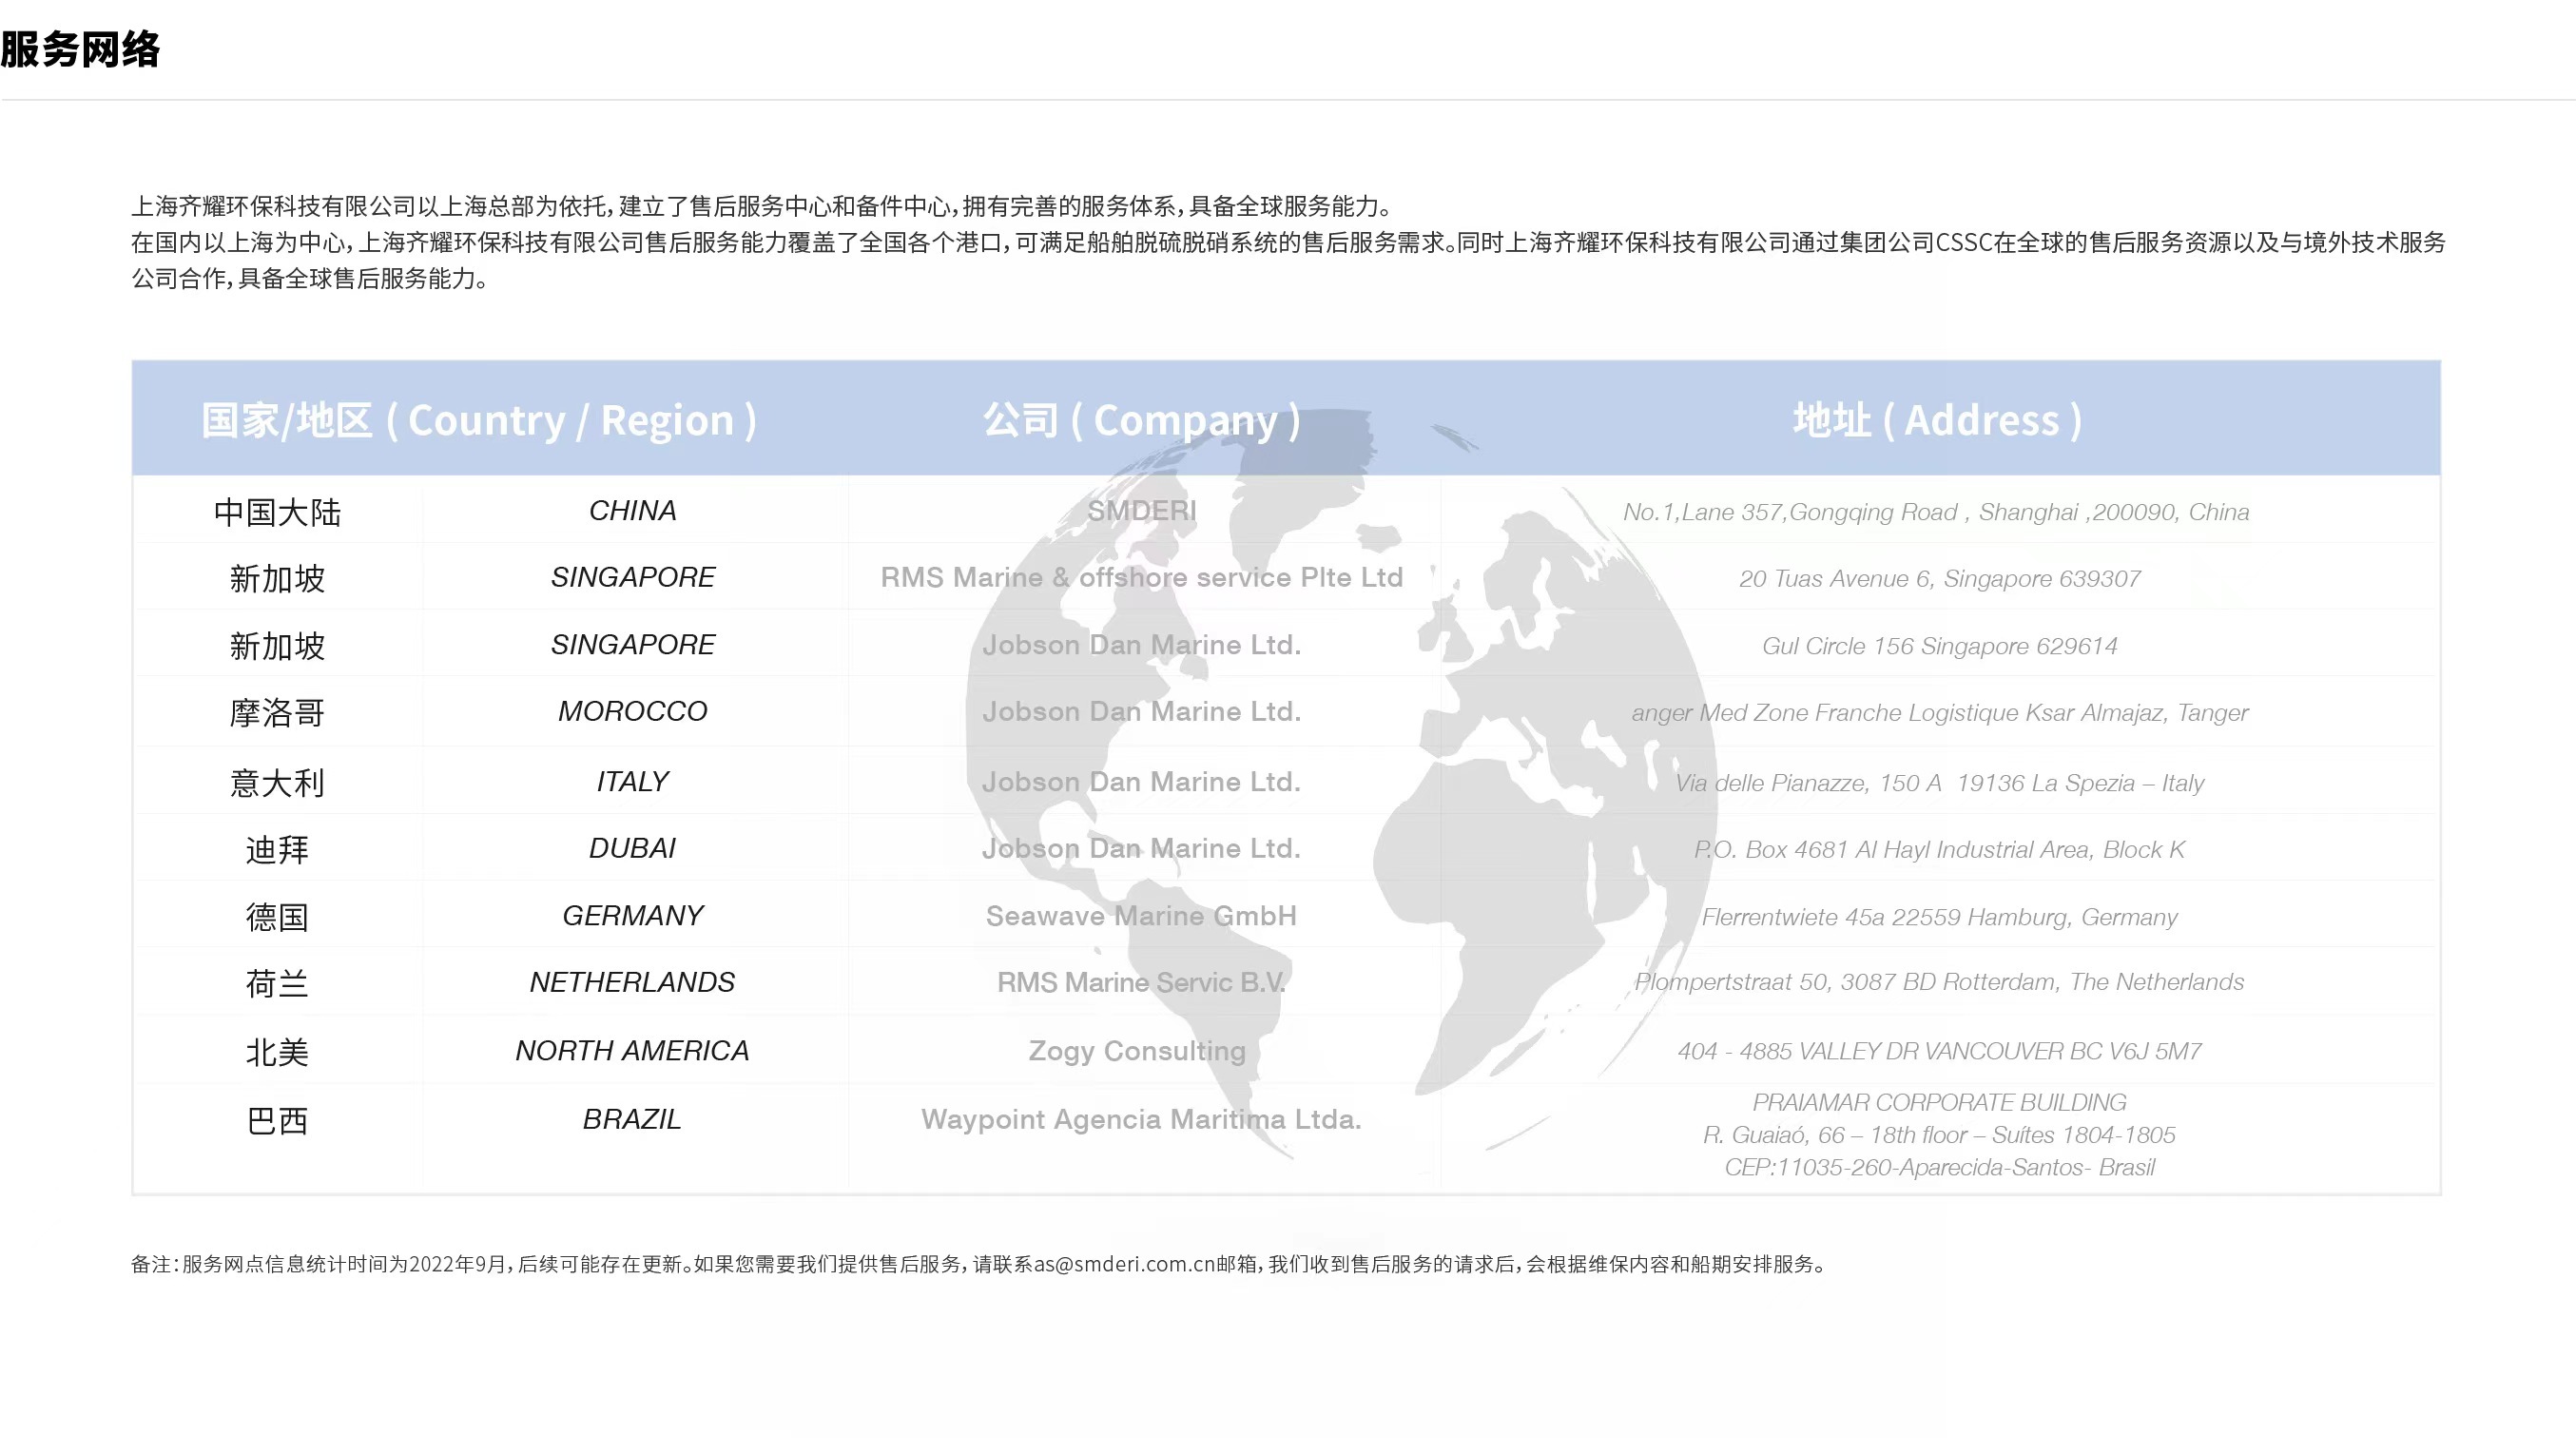
Task: Select the 摩洛哥 cell
Action: [277, 712]
